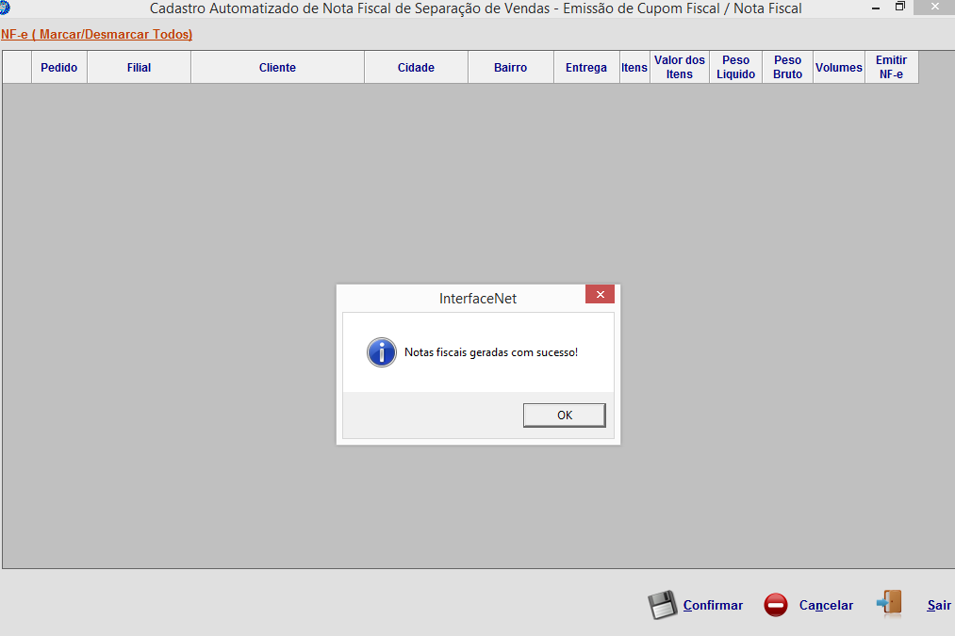Sort by the Pedido column header
The width and height of the screenshot is (955, 636).
tap(59, 68)
